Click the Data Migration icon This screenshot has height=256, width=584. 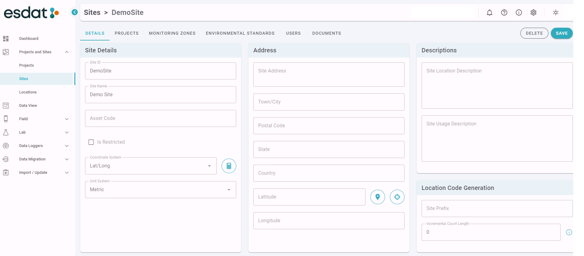(x=6, y=159)
